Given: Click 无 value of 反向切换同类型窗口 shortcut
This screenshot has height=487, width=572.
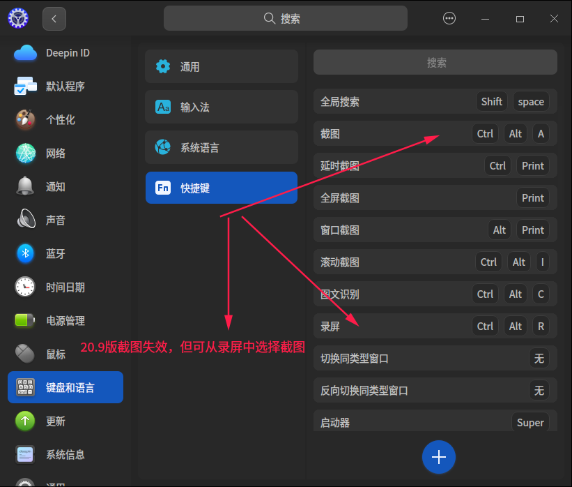Looking at the screenshot, I should pyautogui.click(x=539, y=391).
